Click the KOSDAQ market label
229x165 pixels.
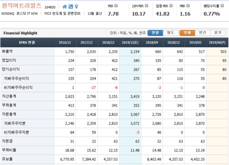[8, 14]
